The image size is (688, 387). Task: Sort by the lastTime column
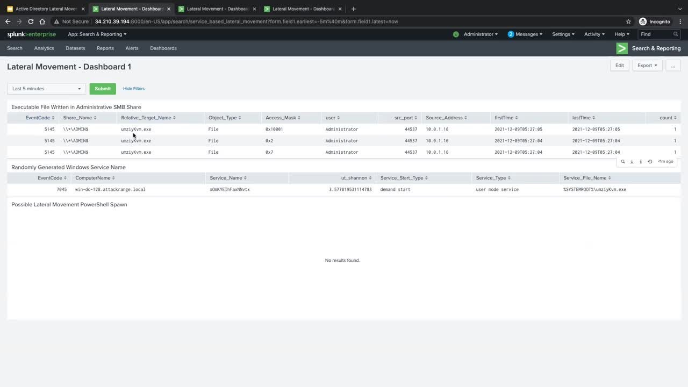[584, 118]
